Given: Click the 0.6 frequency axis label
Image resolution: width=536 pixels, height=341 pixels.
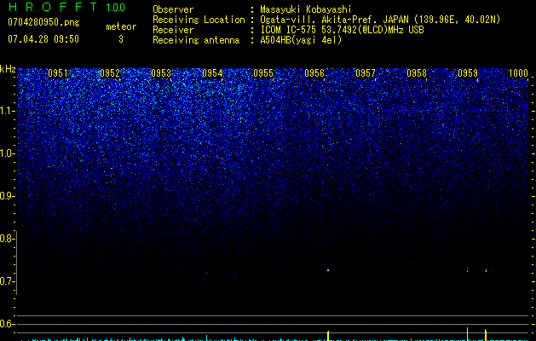Looking at the screenshot, I should tap(8, 324).
